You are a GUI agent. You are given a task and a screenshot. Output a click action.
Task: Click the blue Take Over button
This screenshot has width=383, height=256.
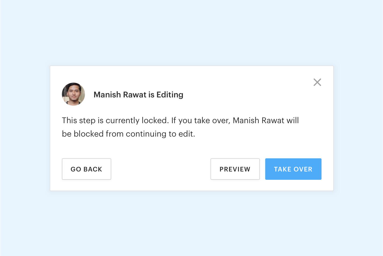[x=293, y=169]
